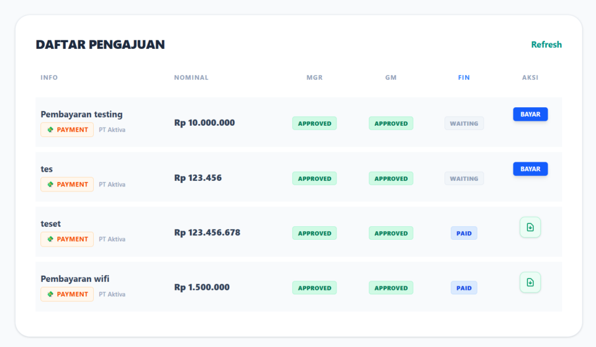Click the FIN column header
This screenshot has height=347, width=596.
coord(464,77)
